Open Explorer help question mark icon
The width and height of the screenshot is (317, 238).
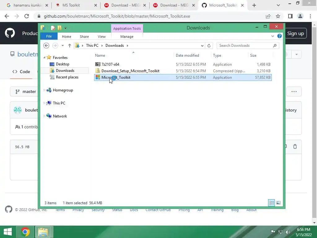tap(280, 36)
